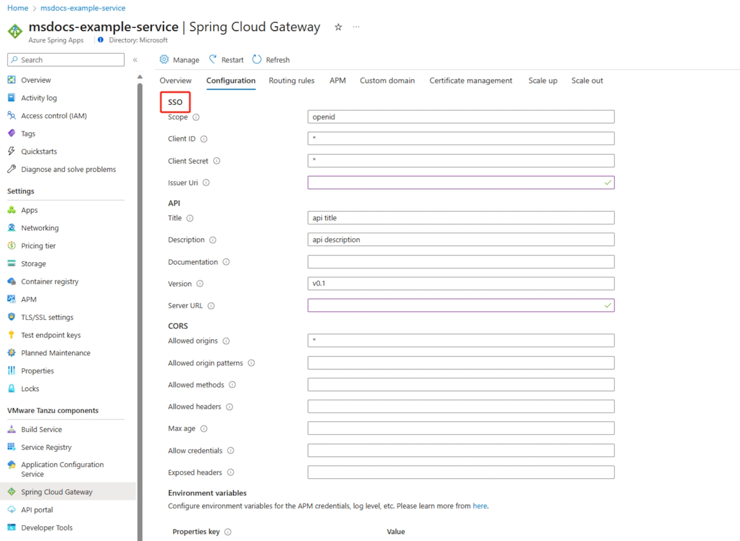
Task: Click the Allow credentials input field
Action: tap(461, 451)
